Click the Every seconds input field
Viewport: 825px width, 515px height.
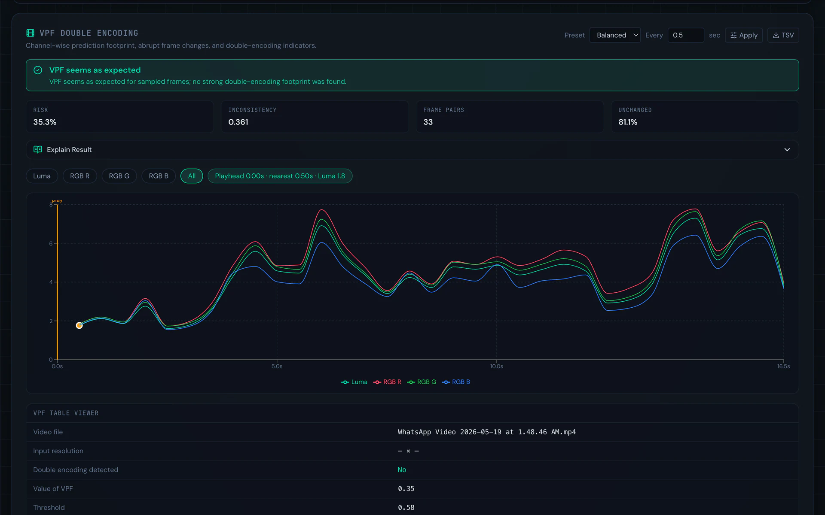686,35
